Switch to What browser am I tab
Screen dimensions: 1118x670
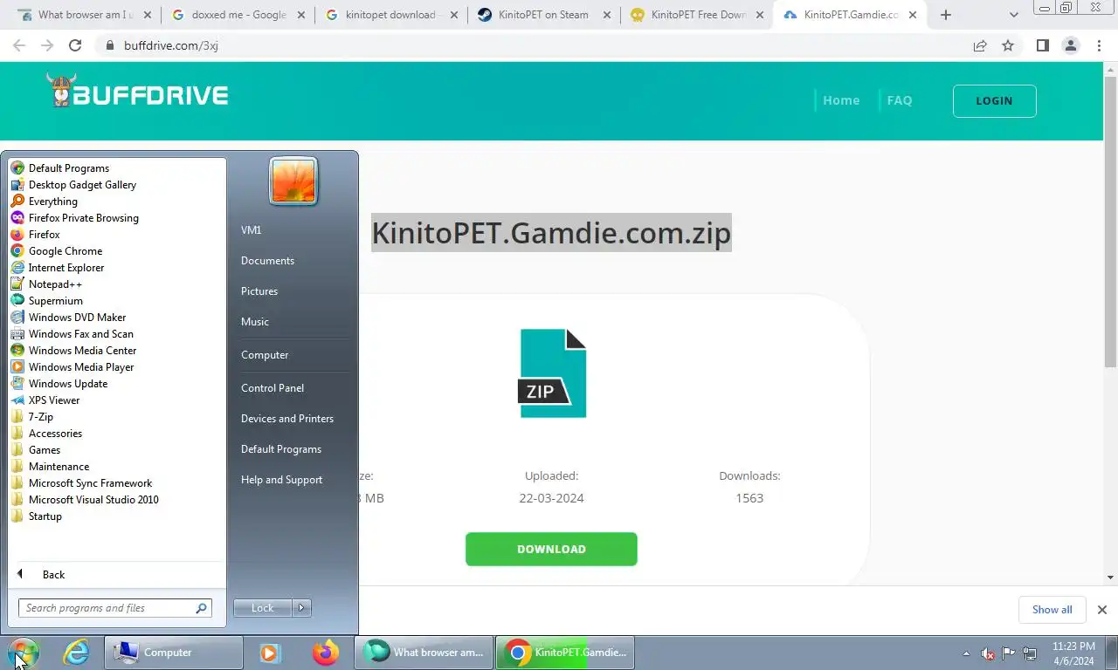[85, 15]
